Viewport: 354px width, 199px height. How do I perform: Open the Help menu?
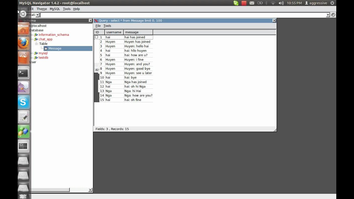click(76, 9)
